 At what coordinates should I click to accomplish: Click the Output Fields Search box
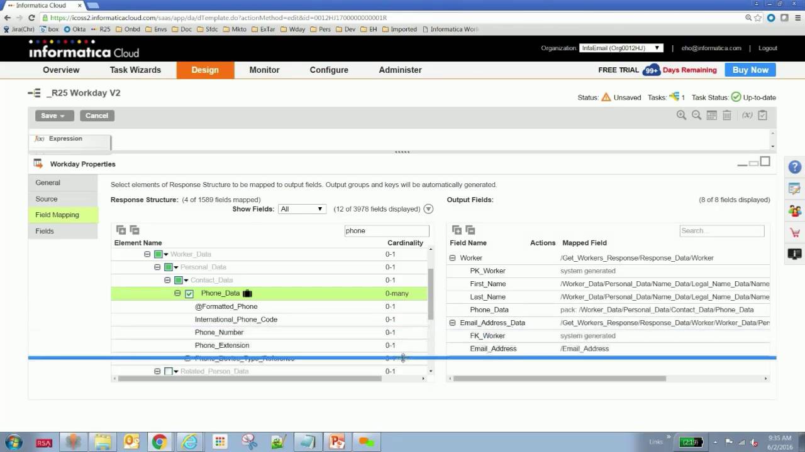[722, 230]
